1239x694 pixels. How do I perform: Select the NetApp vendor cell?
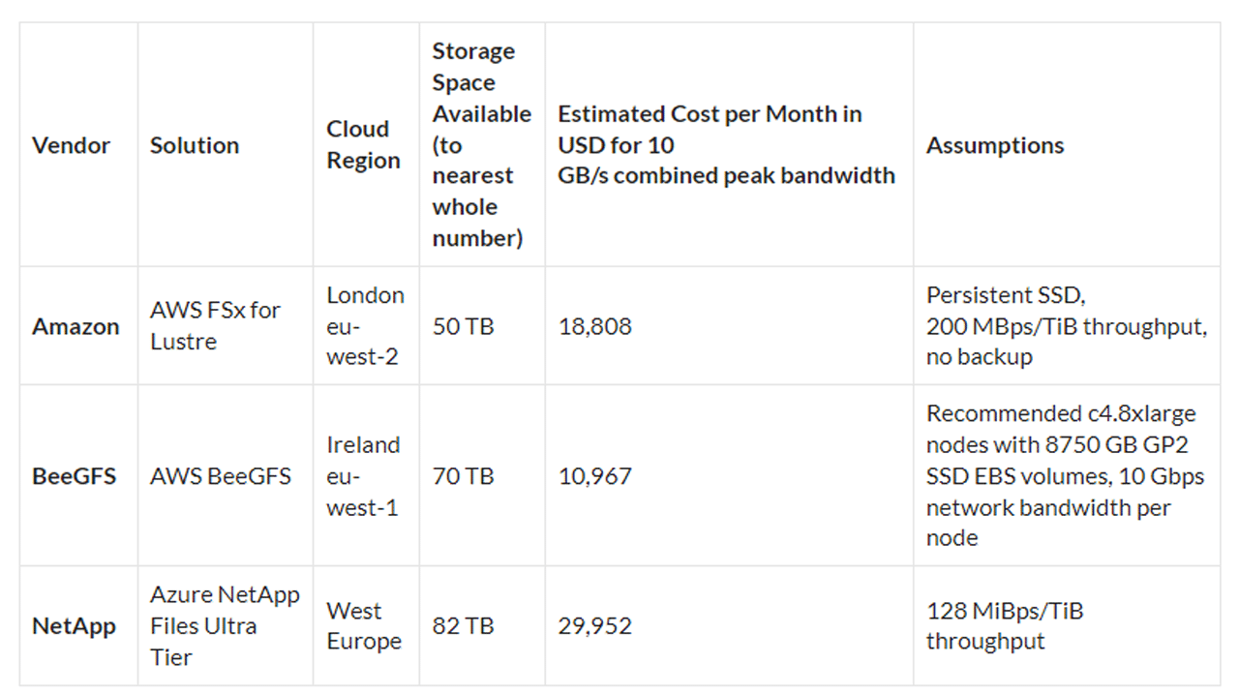[x=74, y=626]
